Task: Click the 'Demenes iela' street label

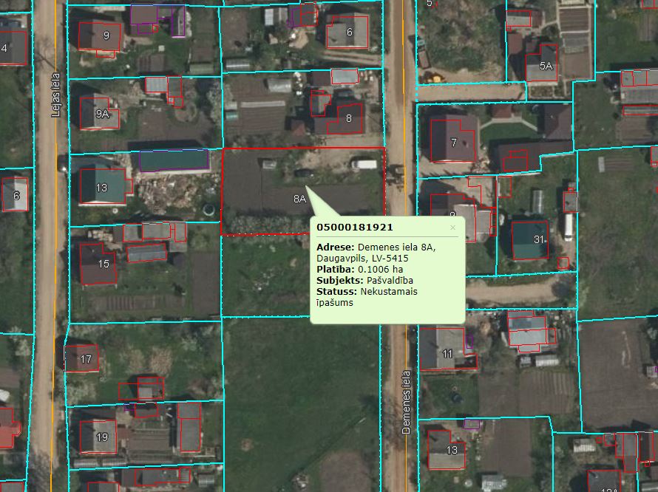Action: 406,402
